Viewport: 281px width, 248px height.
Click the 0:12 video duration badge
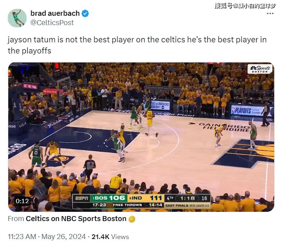coord(22,201)
